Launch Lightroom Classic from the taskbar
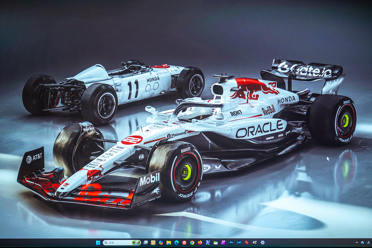This screenshot has height=248, width=372. [239, 242]
